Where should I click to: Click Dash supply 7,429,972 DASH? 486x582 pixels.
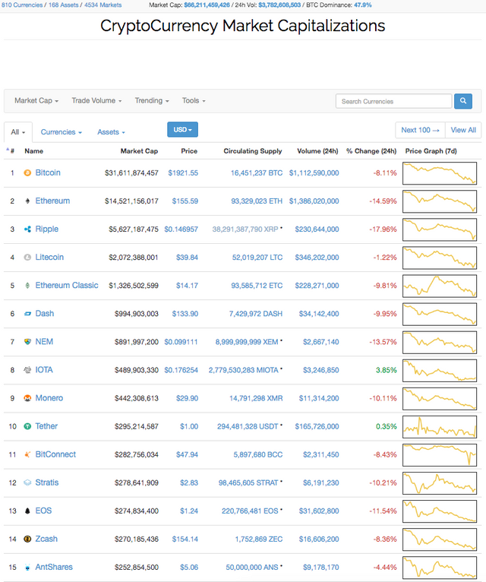click(256, 314)
